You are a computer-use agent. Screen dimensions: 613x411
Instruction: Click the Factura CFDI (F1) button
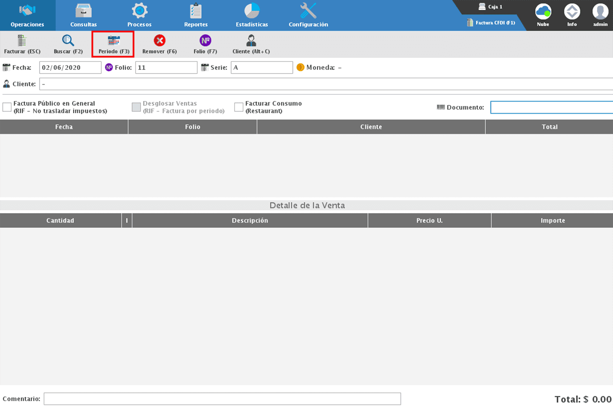tap(491, 23)
